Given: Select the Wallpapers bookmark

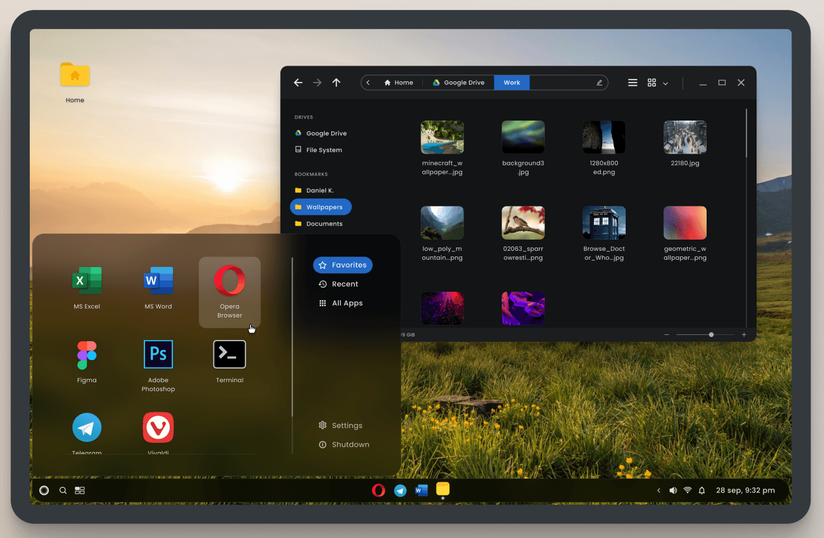Looking at the screenshot, I should coord(321,207).
